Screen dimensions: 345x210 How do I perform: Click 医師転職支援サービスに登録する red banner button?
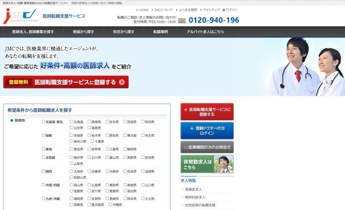pyautogui.click(x=66, y=82)
